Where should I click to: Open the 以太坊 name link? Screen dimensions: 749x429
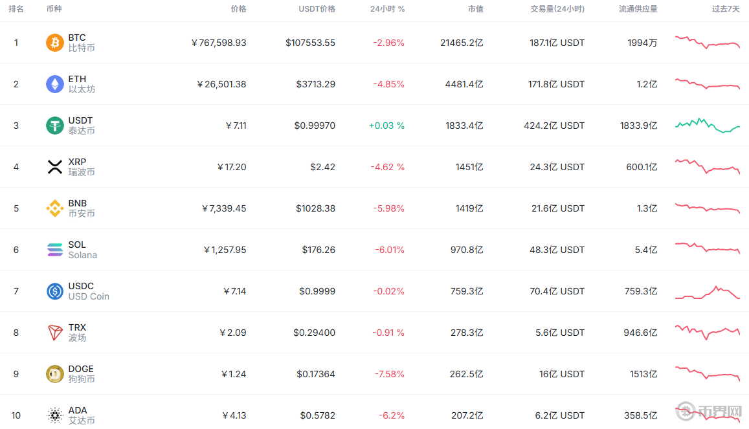pos(82,89)
